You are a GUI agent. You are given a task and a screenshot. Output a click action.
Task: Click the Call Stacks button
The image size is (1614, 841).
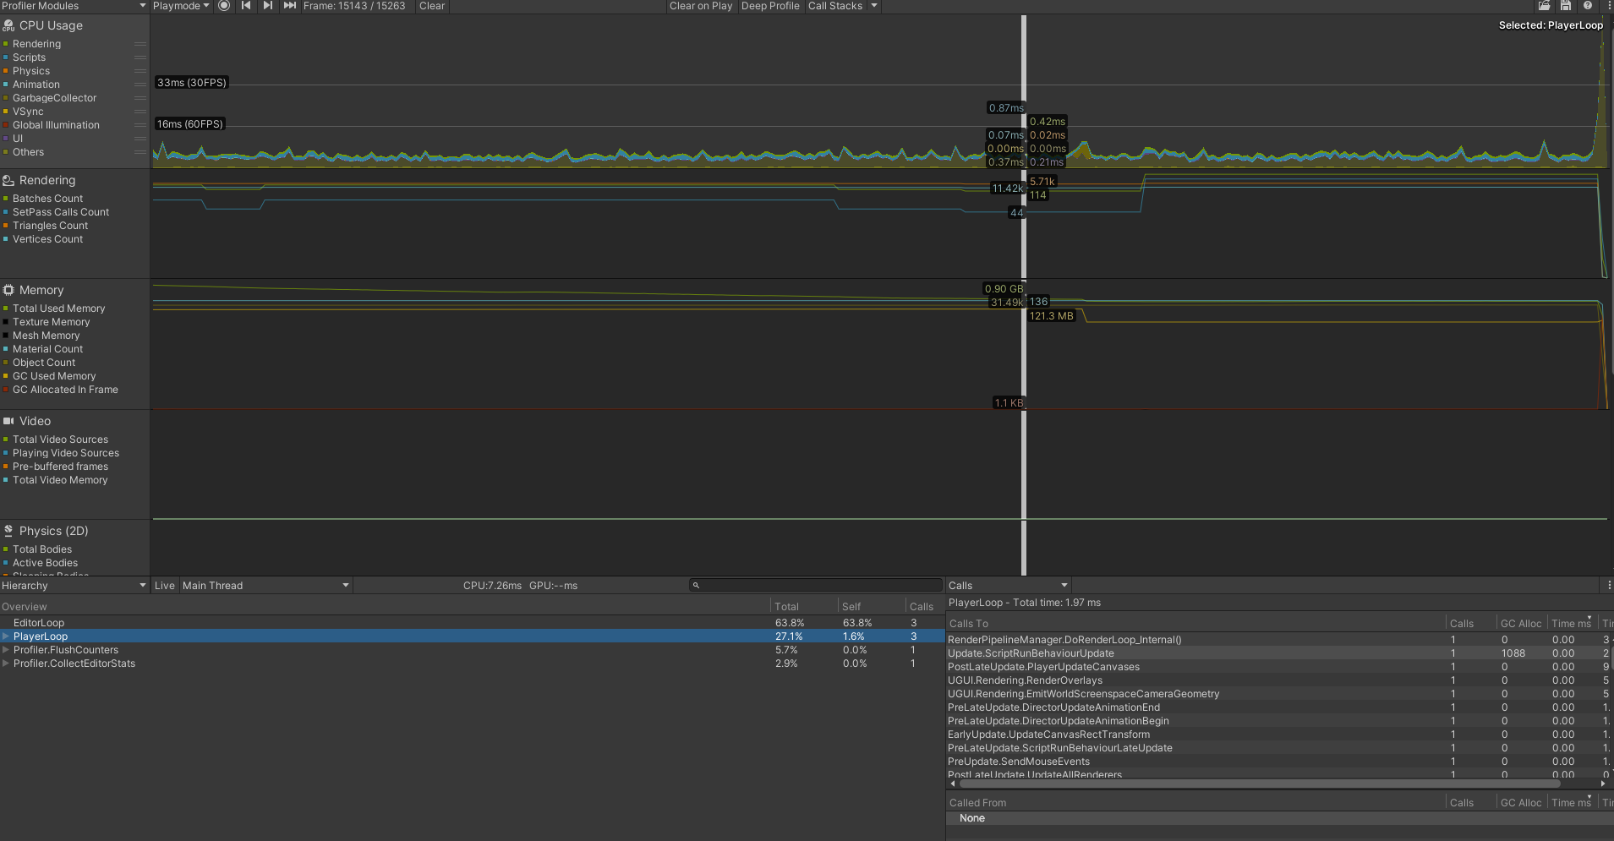pos(835,6)
